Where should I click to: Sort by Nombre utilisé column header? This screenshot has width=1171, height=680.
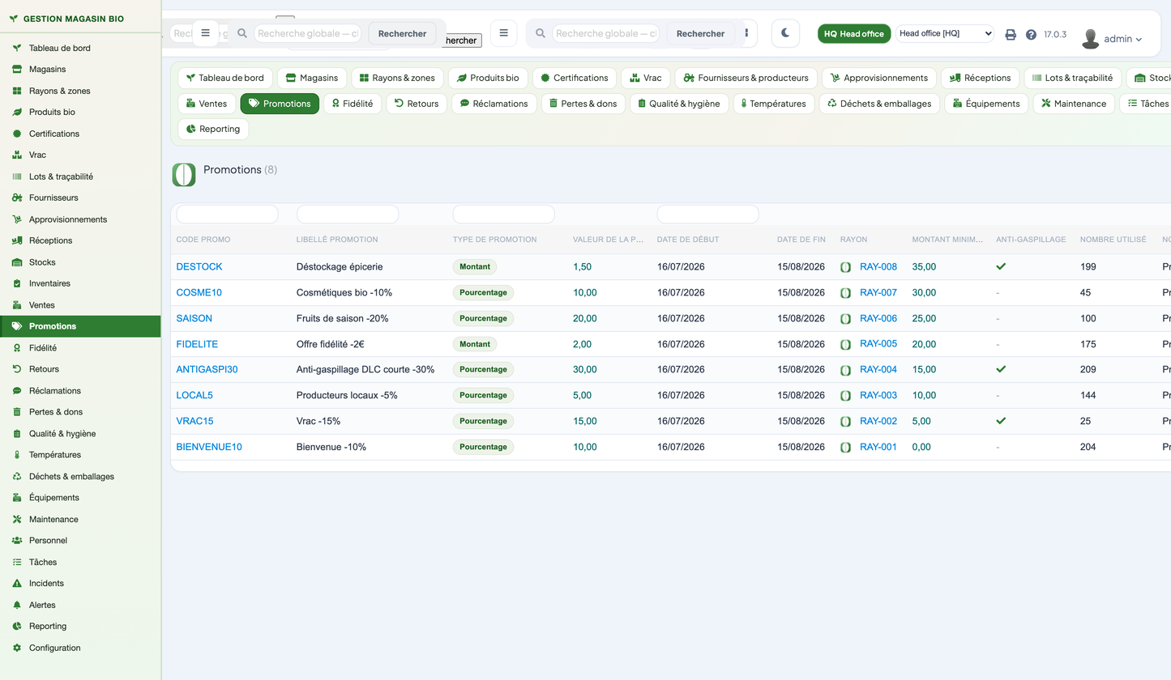(1113, 240)
